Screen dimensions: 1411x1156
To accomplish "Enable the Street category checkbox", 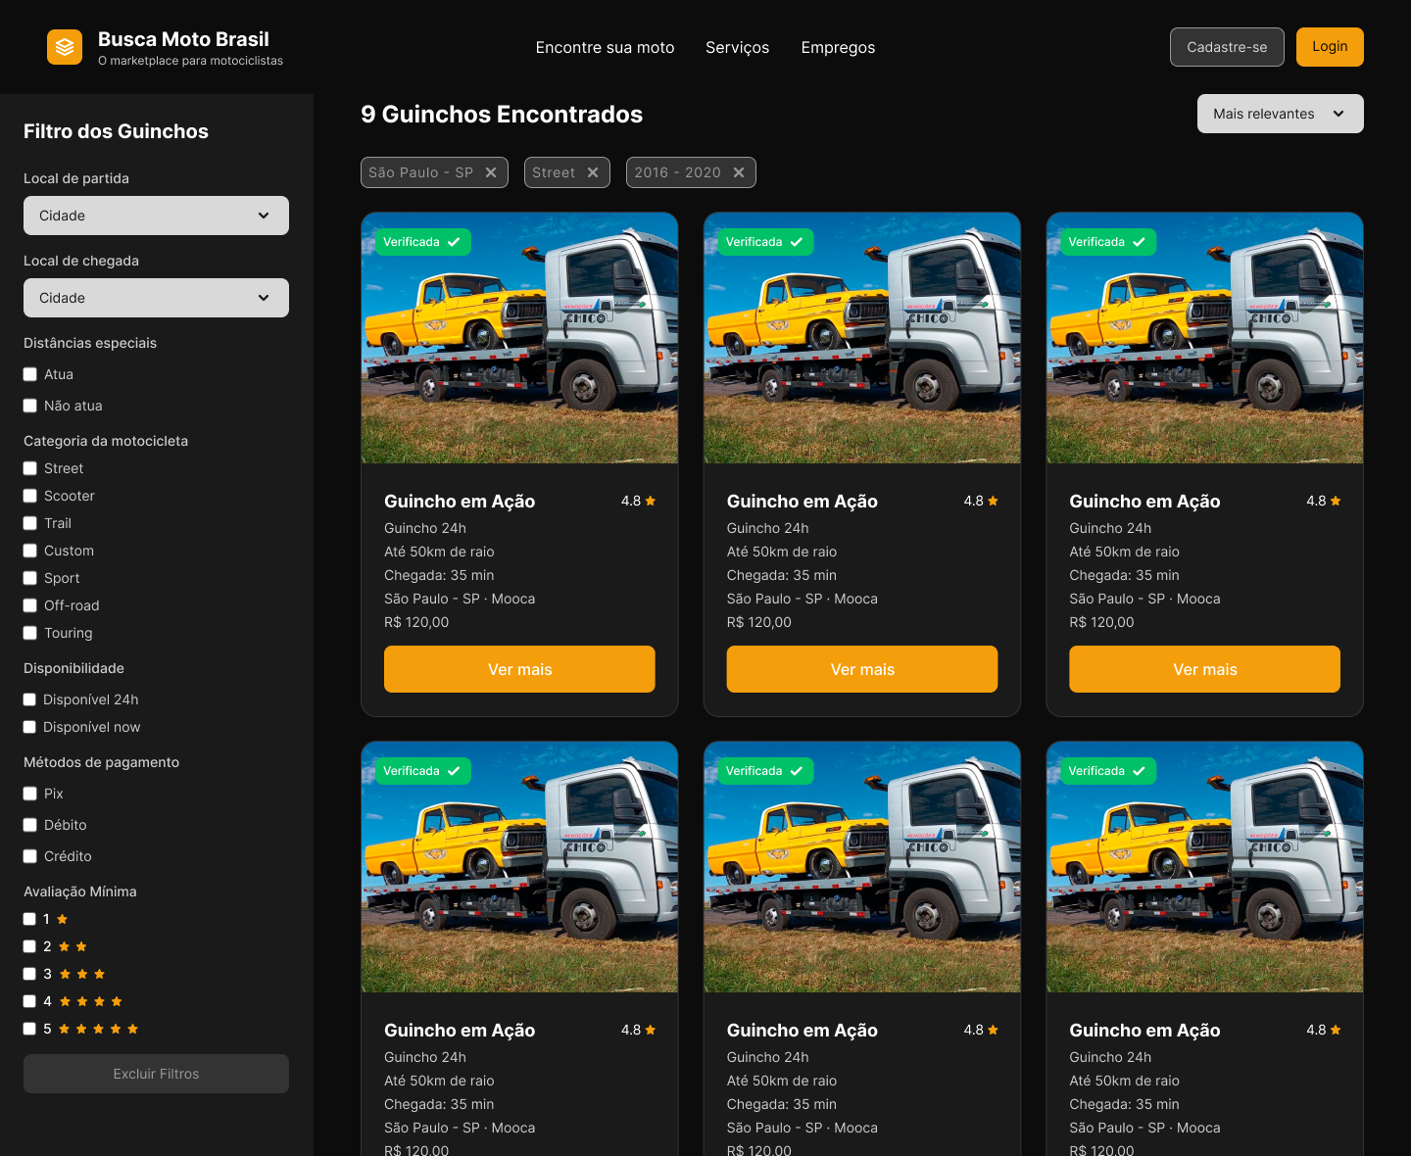I will point(30,468).
